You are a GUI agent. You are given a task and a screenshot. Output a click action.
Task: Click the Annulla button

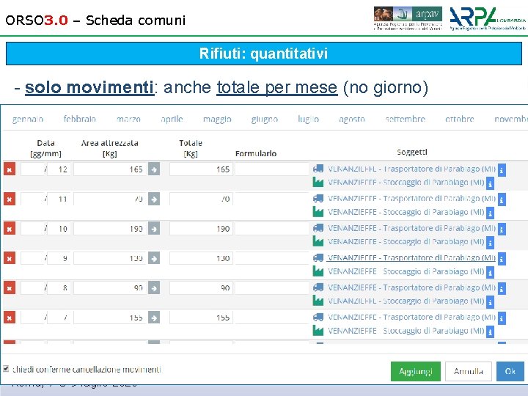point(469,371)
